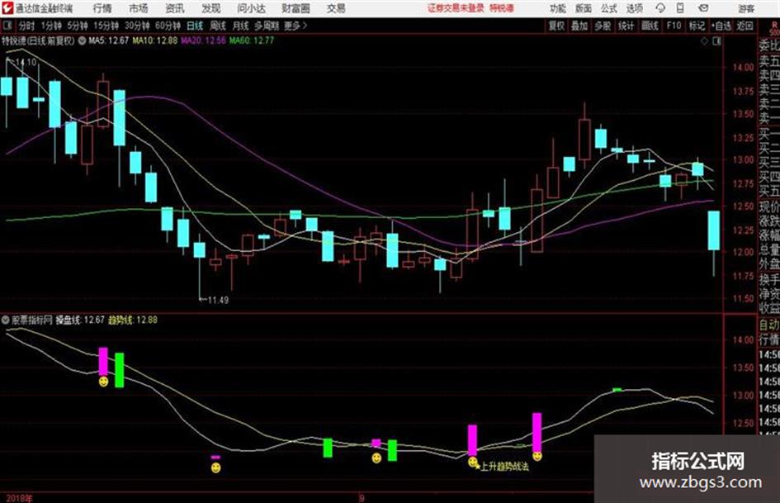Viewport: 780px width, 503px height.
Task: Click the diamond icon above price axis
Action: point(704,41)
